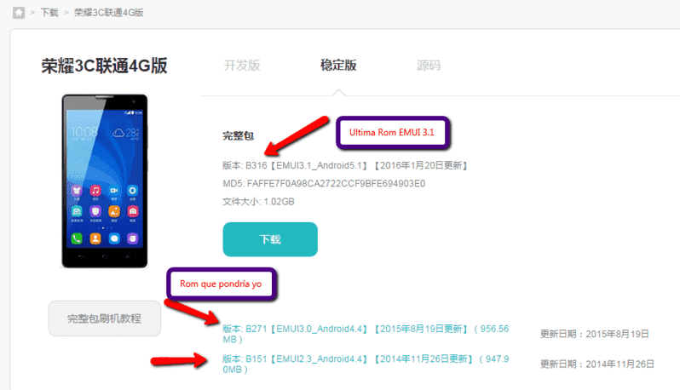Image resolution: width=680 pixels, height=390 pixels.
Task: Click the 荣耀3C联通4G版 breadcrumb entry
Action: tap(109, 13)
